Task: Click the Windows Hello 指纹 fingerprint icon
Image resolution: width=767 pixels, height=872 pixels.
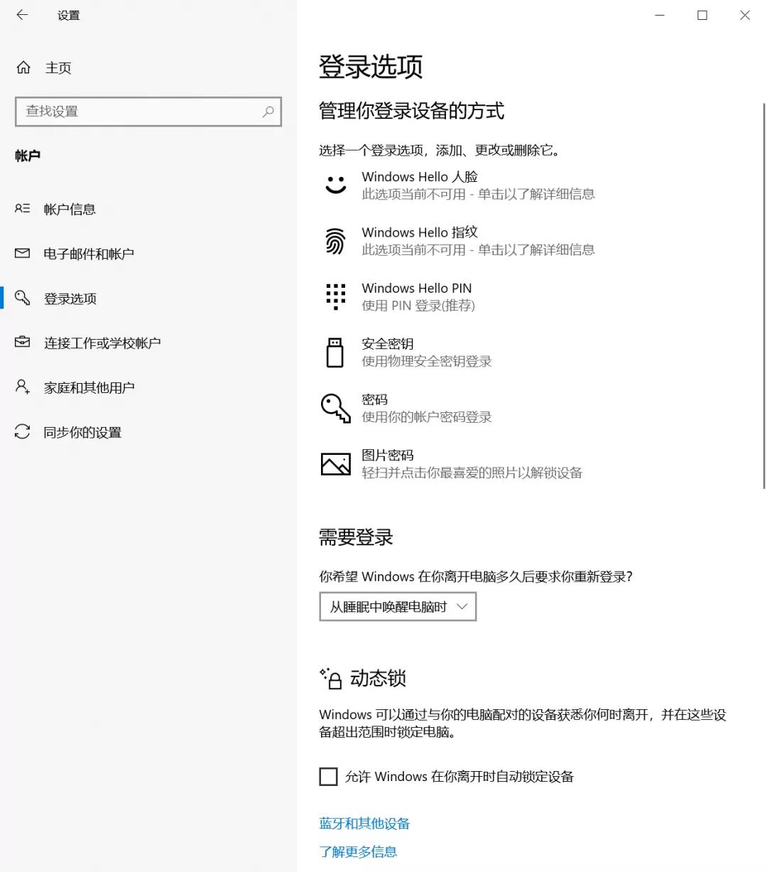Action: (334, 240)
